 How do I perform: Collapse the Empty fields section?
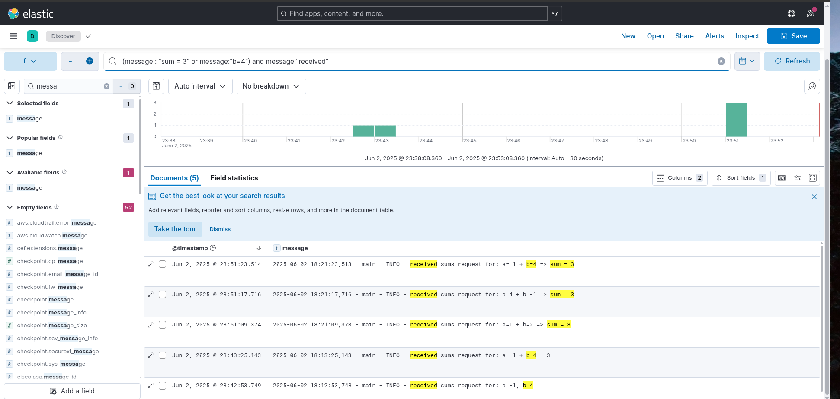click(x=10, y=207)
